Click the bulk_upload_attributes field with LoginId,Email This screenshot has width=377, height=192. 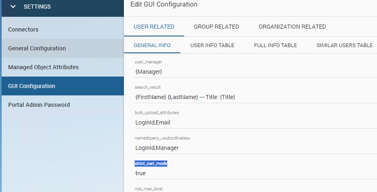point(254,122)
